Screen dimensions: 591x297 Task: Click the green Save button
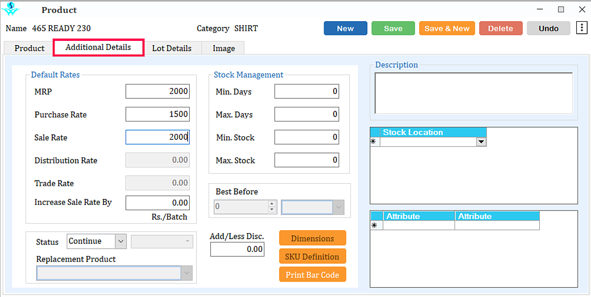[393, 29]
